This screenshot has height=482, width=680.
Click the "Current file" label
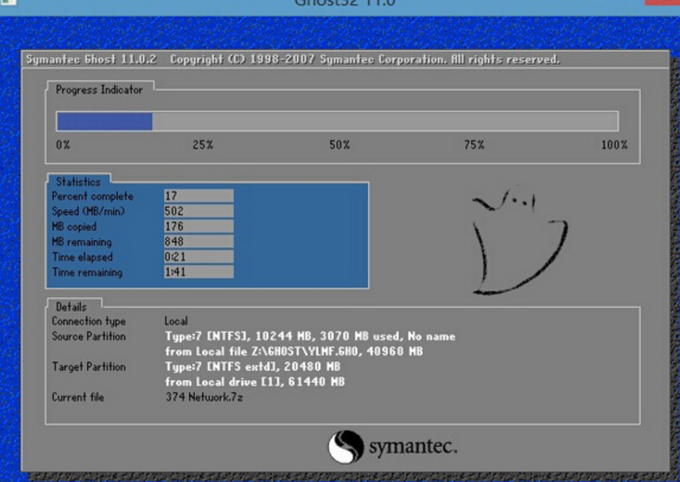[78, 397]
